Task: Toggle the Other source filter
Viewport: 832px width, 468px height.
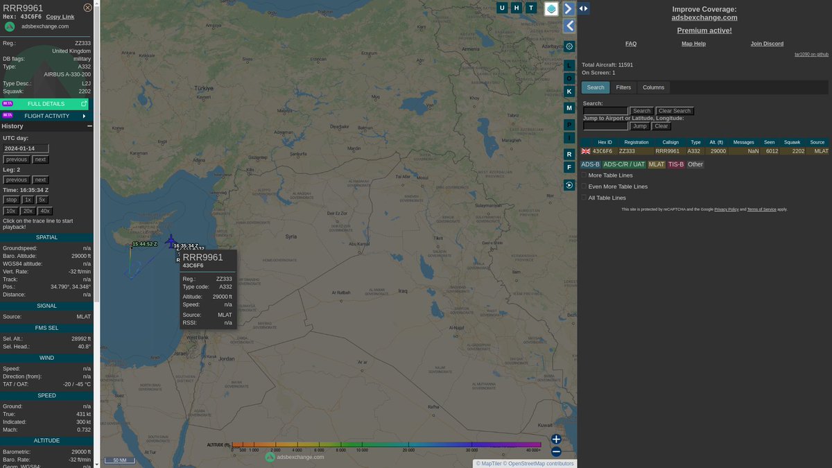Action: pyautogui.click(x=695, y=164)
